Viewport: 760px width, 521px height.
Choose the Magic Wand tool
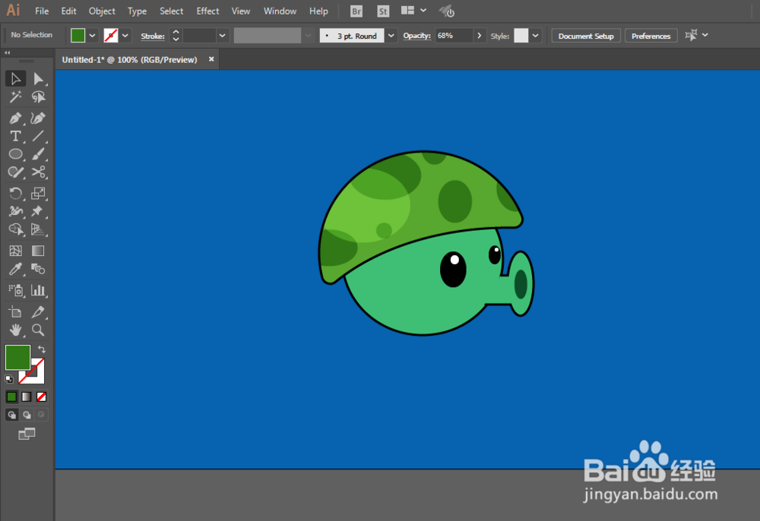pyautogui.click(x=15, y=97)
